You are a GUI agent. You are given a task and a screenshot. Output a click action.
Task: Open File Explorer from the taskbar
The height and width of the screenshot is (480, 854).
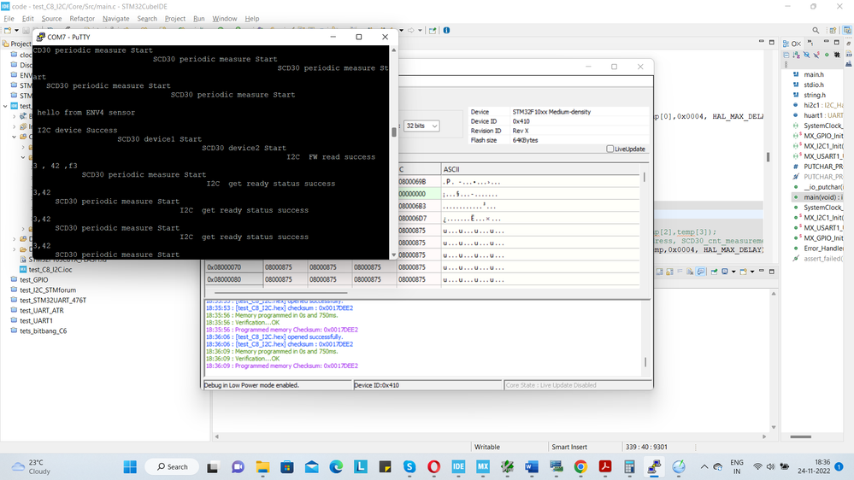coord(262,467)
